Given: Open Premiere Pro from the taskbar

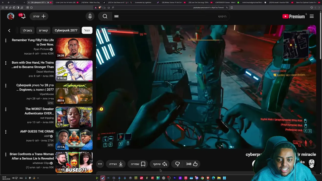Looking at the screenshot, I should point(175,178).
